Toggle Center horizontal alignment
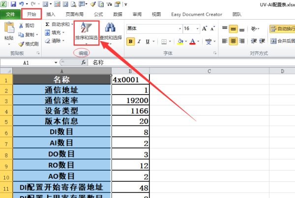295x198 pixels. [233, 41]
